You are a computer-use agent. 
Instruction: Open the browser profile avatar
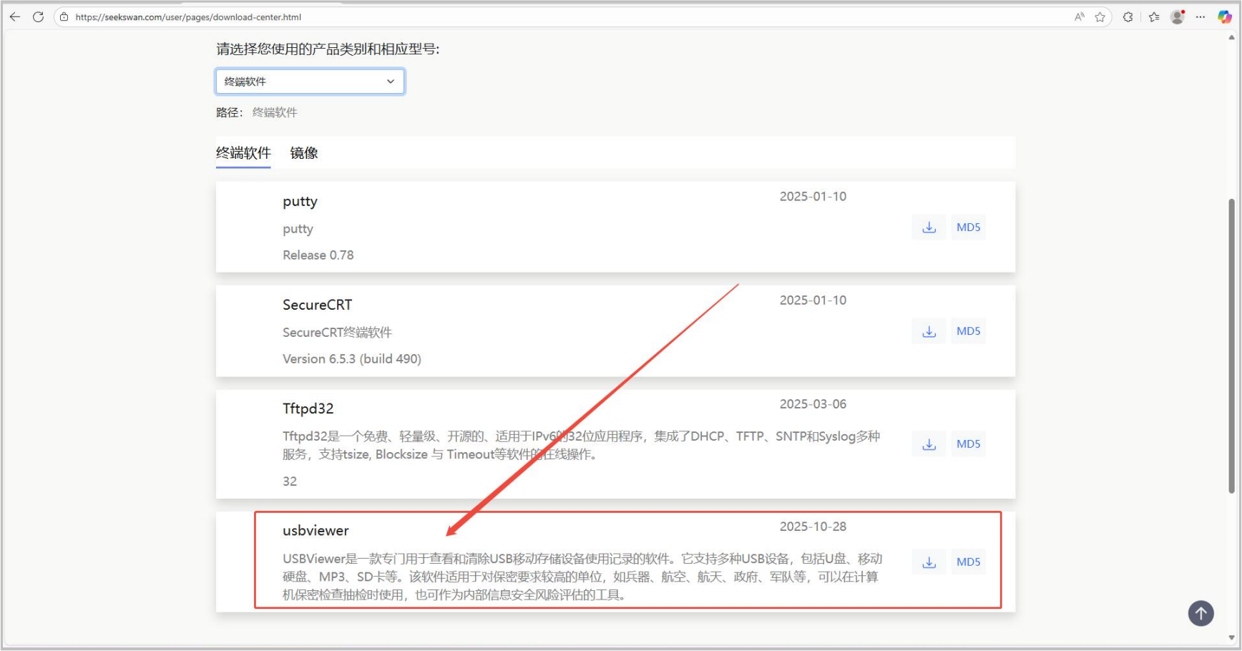1177,16
